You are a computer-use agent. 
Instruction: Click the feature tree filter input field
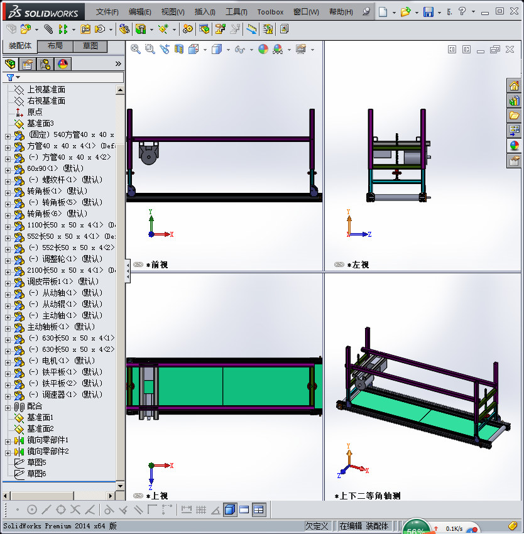point(63,77)
